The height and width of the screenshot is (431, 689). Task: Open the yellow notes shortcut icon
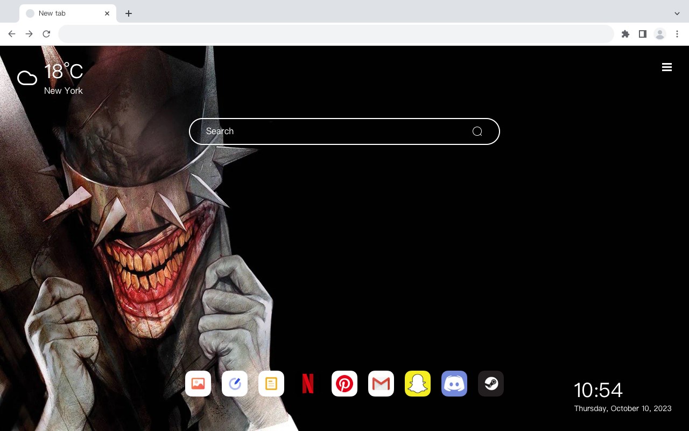(271, 384)
